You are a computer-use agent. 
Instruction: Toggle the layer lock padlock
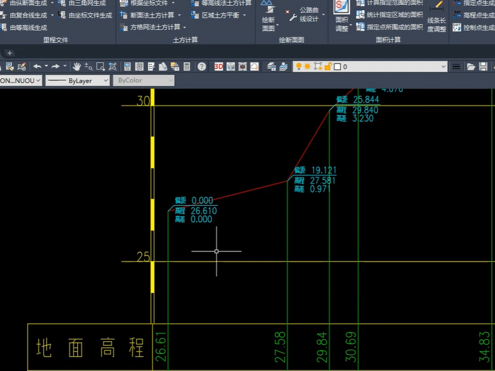329,66
